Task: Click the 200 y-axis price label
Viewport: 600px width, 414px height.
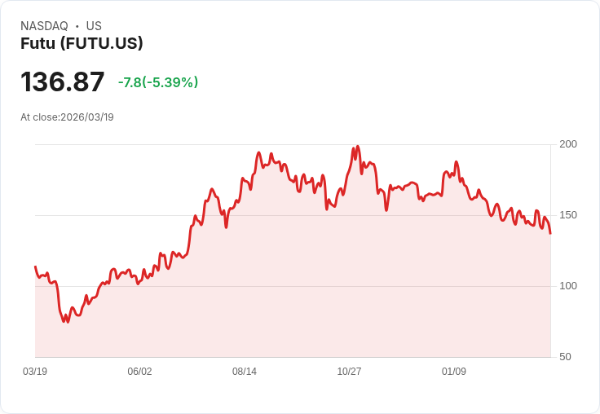Action: coord(568,144)
